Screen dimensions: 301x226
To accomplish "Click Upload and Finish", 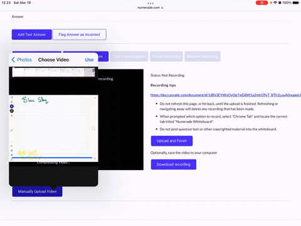I will coord(172,141).
